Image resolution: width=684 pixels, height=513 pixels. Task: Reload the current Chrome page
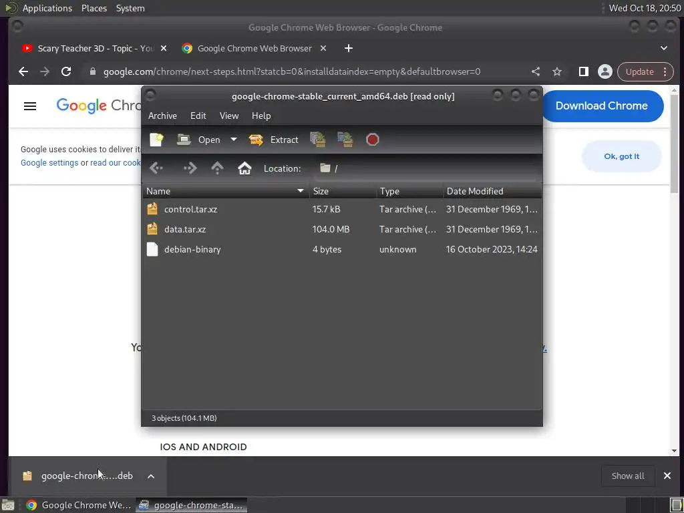[x=66, y=71]
